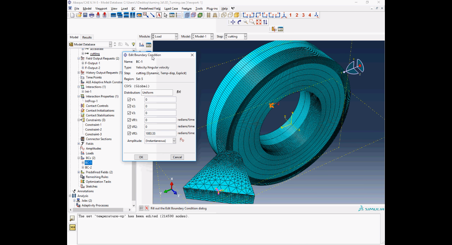Click the f(x) distribution field icon
Image resolution: width=452 pixels, height=245 pixels.
[x=179, y=92]
